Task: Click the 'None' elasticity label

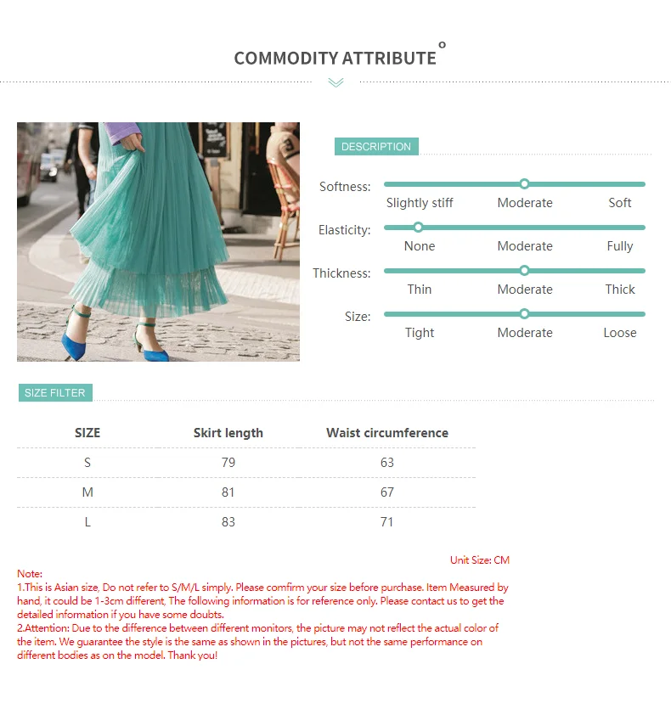Action: point(420,246)
